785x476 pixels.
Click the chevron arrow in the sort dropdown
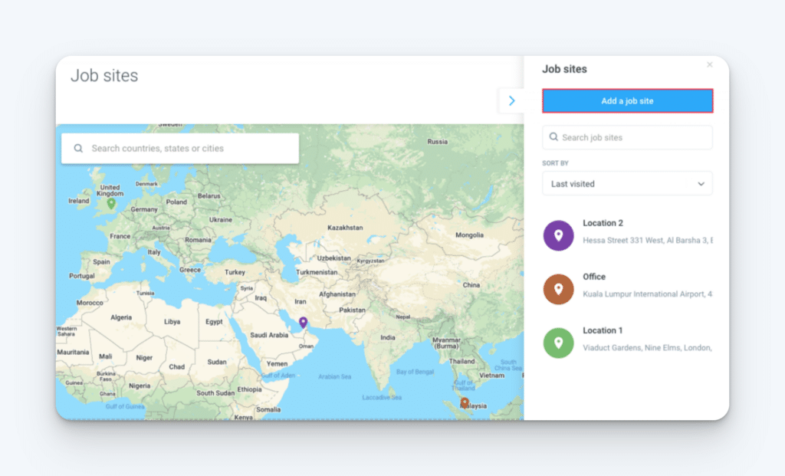[x=701, y=184]
